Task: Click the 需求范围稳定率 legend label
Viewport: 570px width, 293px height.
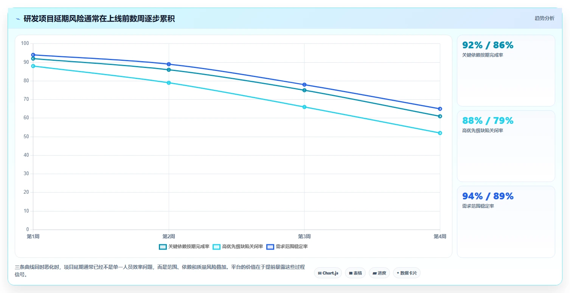Action: coord(292,247)
